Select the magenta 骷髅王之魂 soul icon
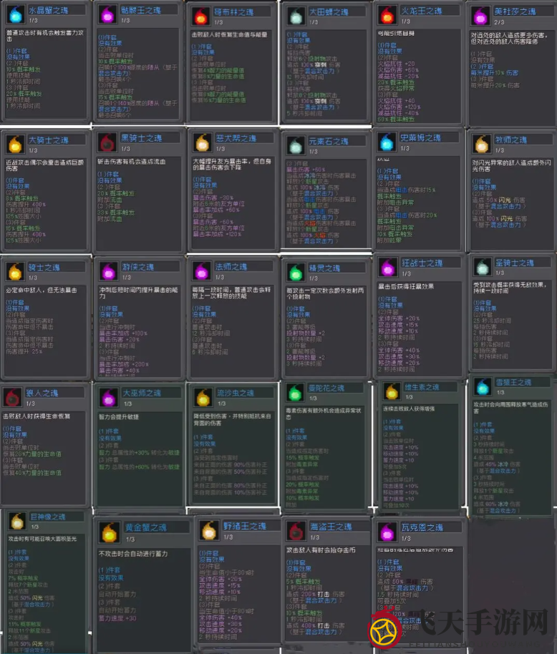This screenshot has height=654, width=557. point(107,14)
